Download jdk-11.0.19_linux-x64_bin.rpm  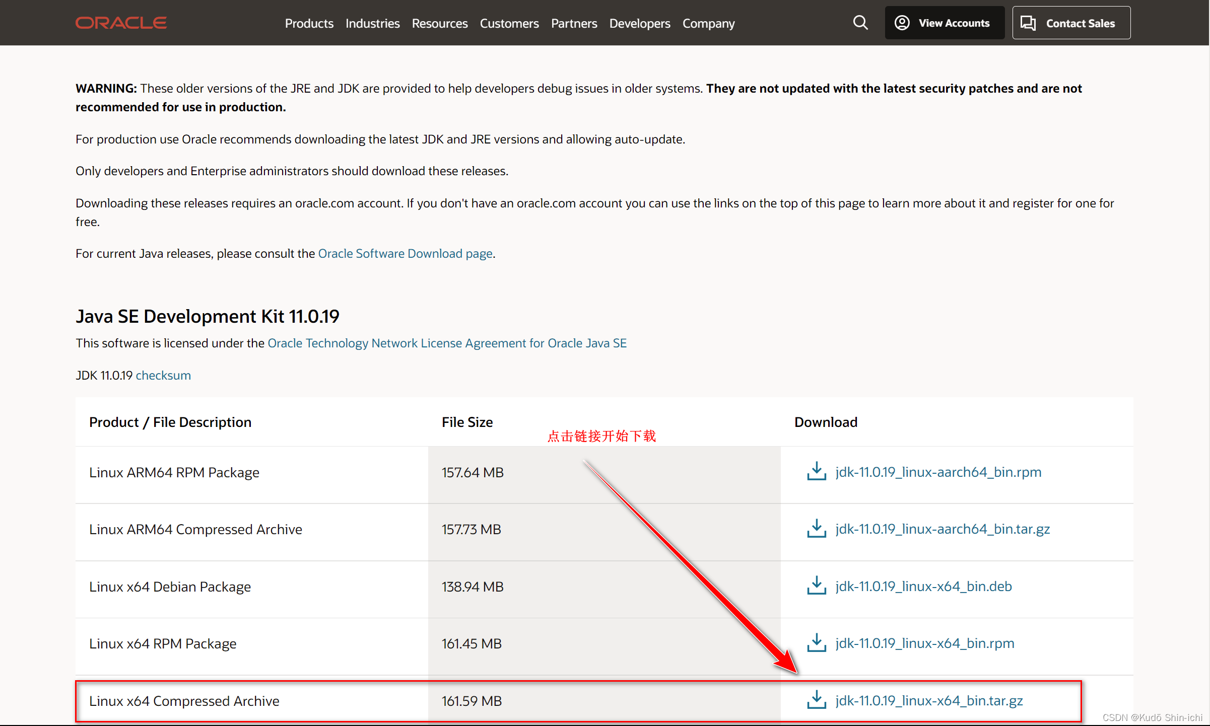click(924, 643)
